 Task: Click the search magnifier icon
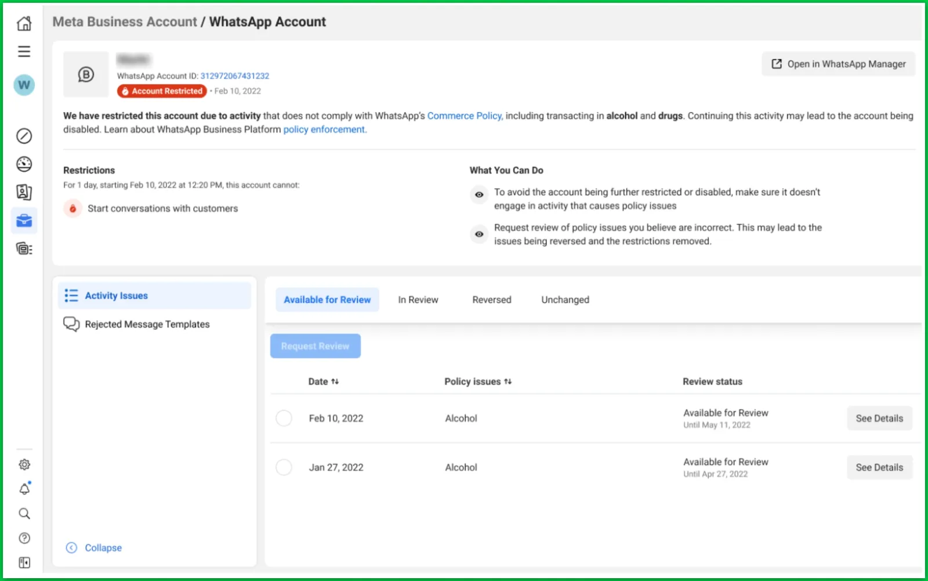point(24,514)
